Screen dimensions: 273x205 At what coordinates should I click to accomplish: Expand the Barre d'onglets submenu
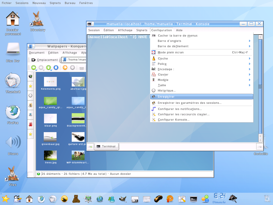202,41
